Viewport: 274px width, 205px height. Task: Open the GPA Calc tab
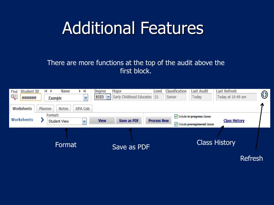point(83,109)
